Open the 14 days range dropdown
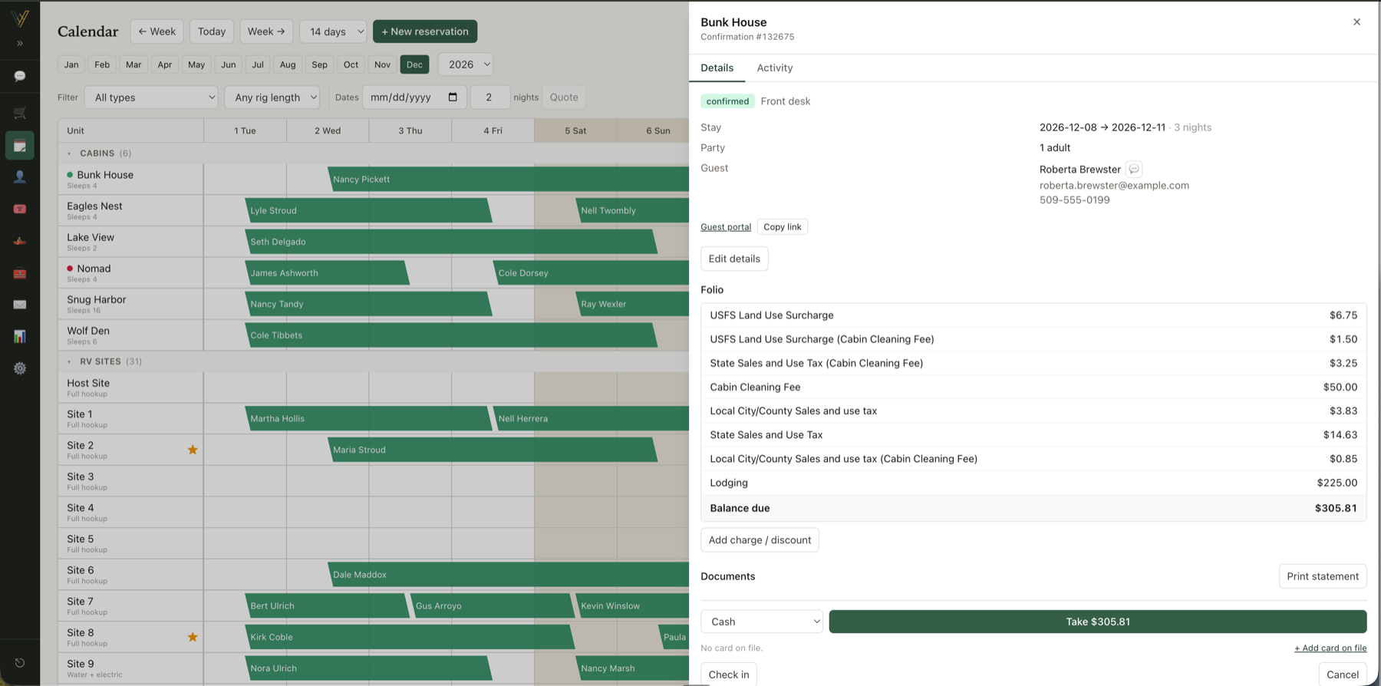The image size is (1381, 686). [x=333, y=31]
